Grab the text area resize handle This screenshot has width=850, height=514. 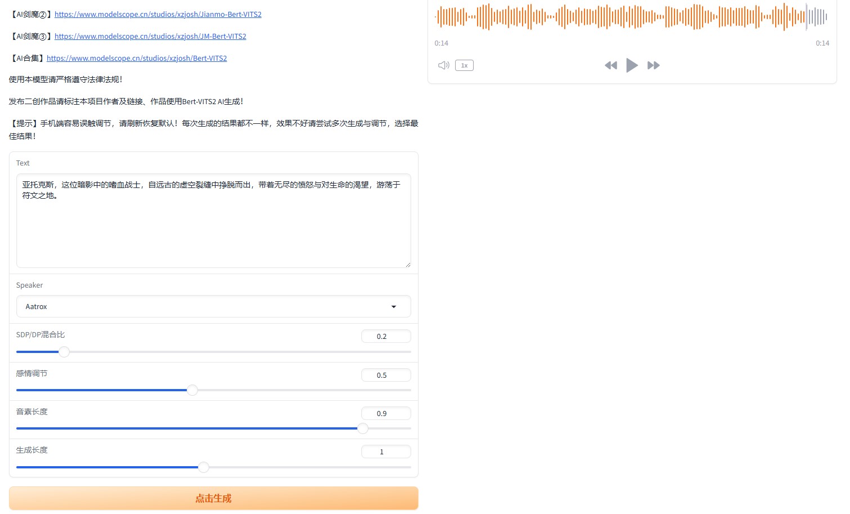pyautogui.click(x=408, y=265)
